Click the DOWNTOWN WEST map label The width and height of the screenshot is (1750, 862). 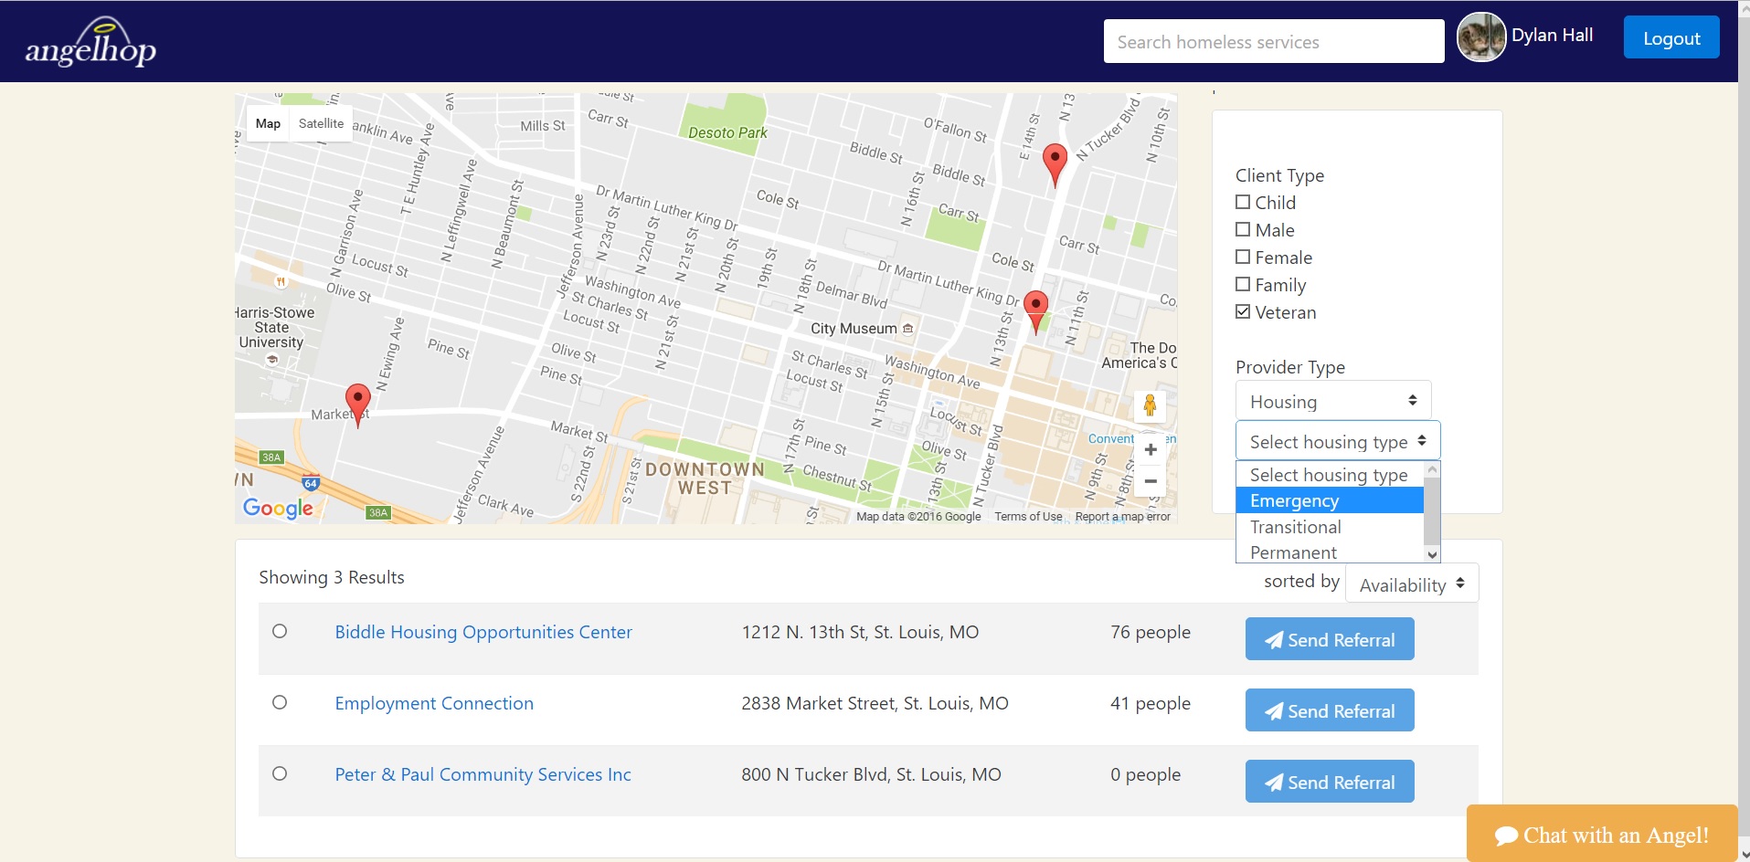pos(705,478)
